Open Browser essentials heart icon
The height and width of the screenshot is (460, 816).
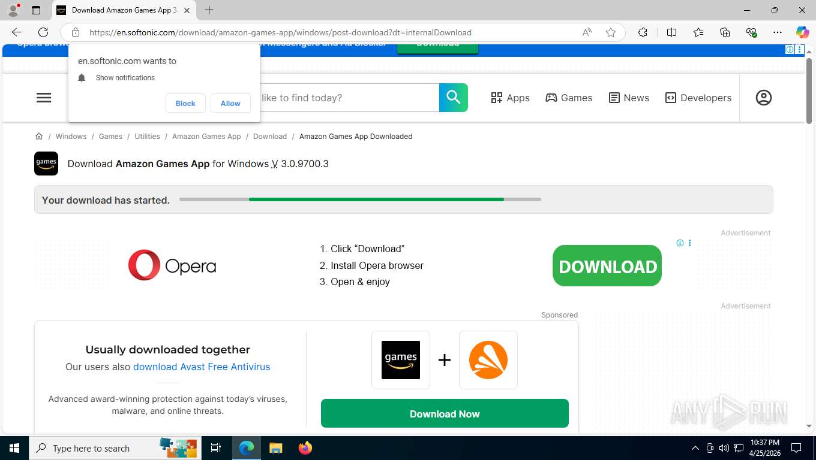[x=751, y=32]
